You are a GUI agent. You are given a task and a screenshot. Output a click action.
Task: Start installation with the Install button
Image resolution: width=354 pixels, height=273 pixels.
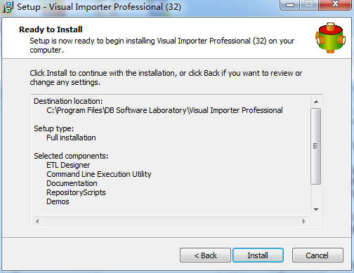258,255
